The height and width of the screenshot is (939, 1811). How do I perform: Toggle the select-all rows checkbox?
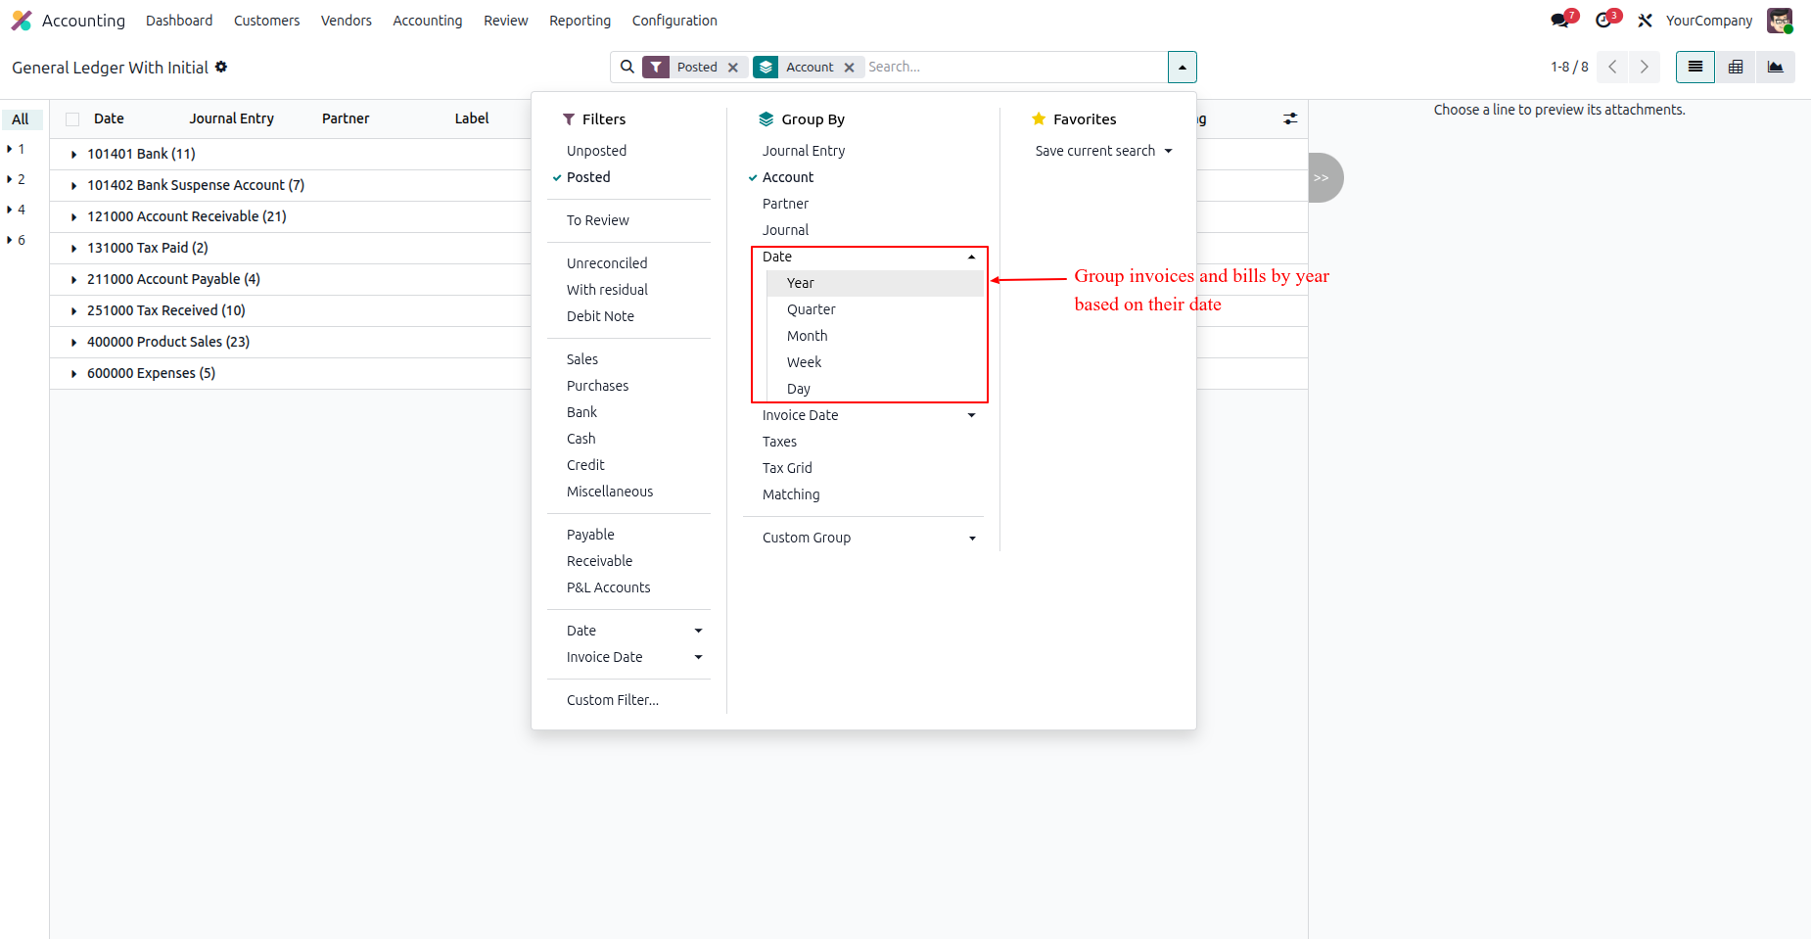(x=72, y=119)
